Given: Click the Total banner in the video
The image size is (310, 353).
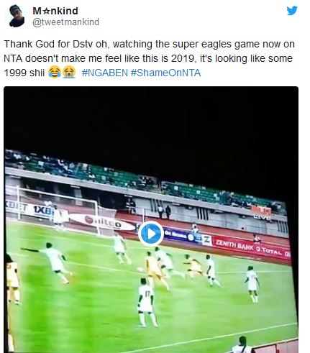Looking at the screenshot, I should pos(269,250).
